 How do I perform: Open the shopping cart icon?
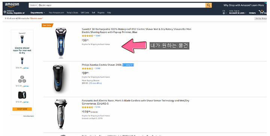point(262,12)
